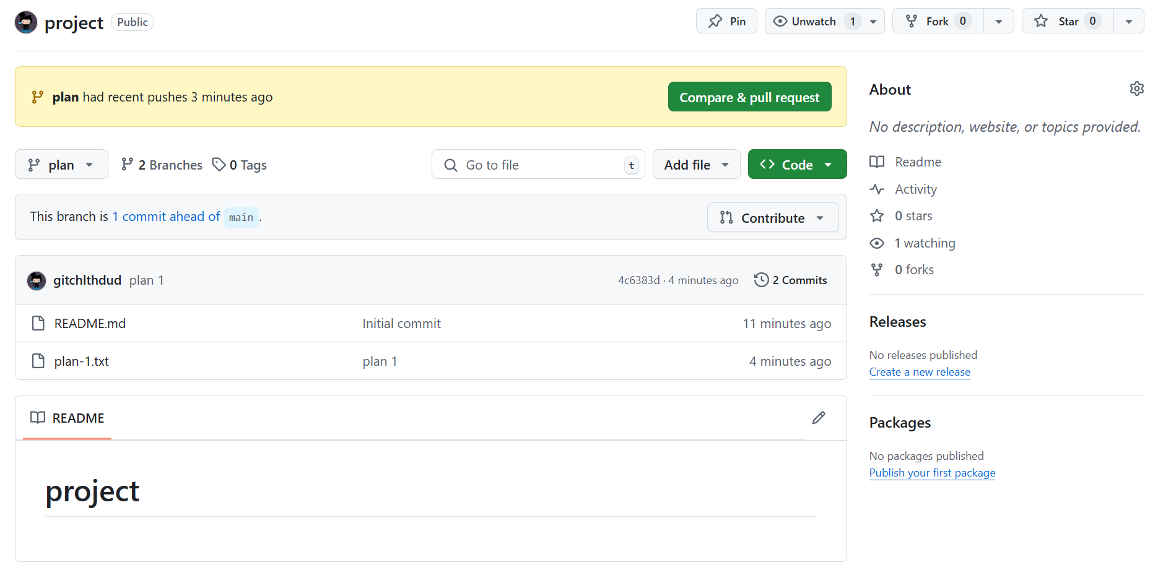Image resolution: width=1163 pixels, height=583 pixels.
Task: Click the main branch label
Action: (x=241, y=217)
